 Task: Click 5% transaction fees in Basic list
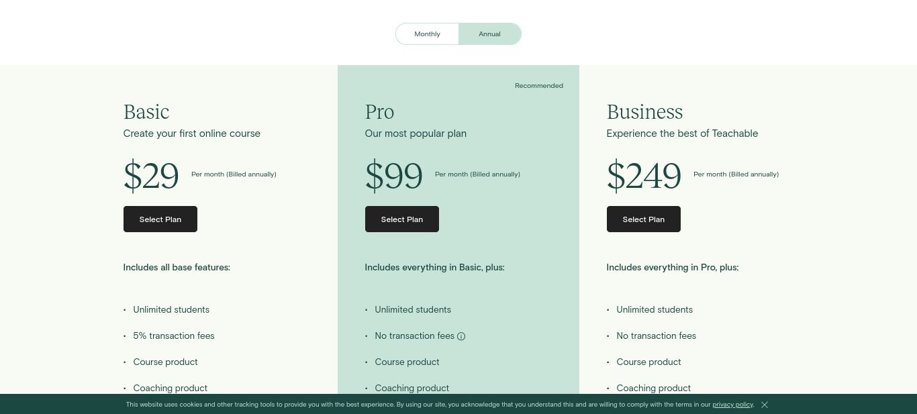click(x=174, y=336)
